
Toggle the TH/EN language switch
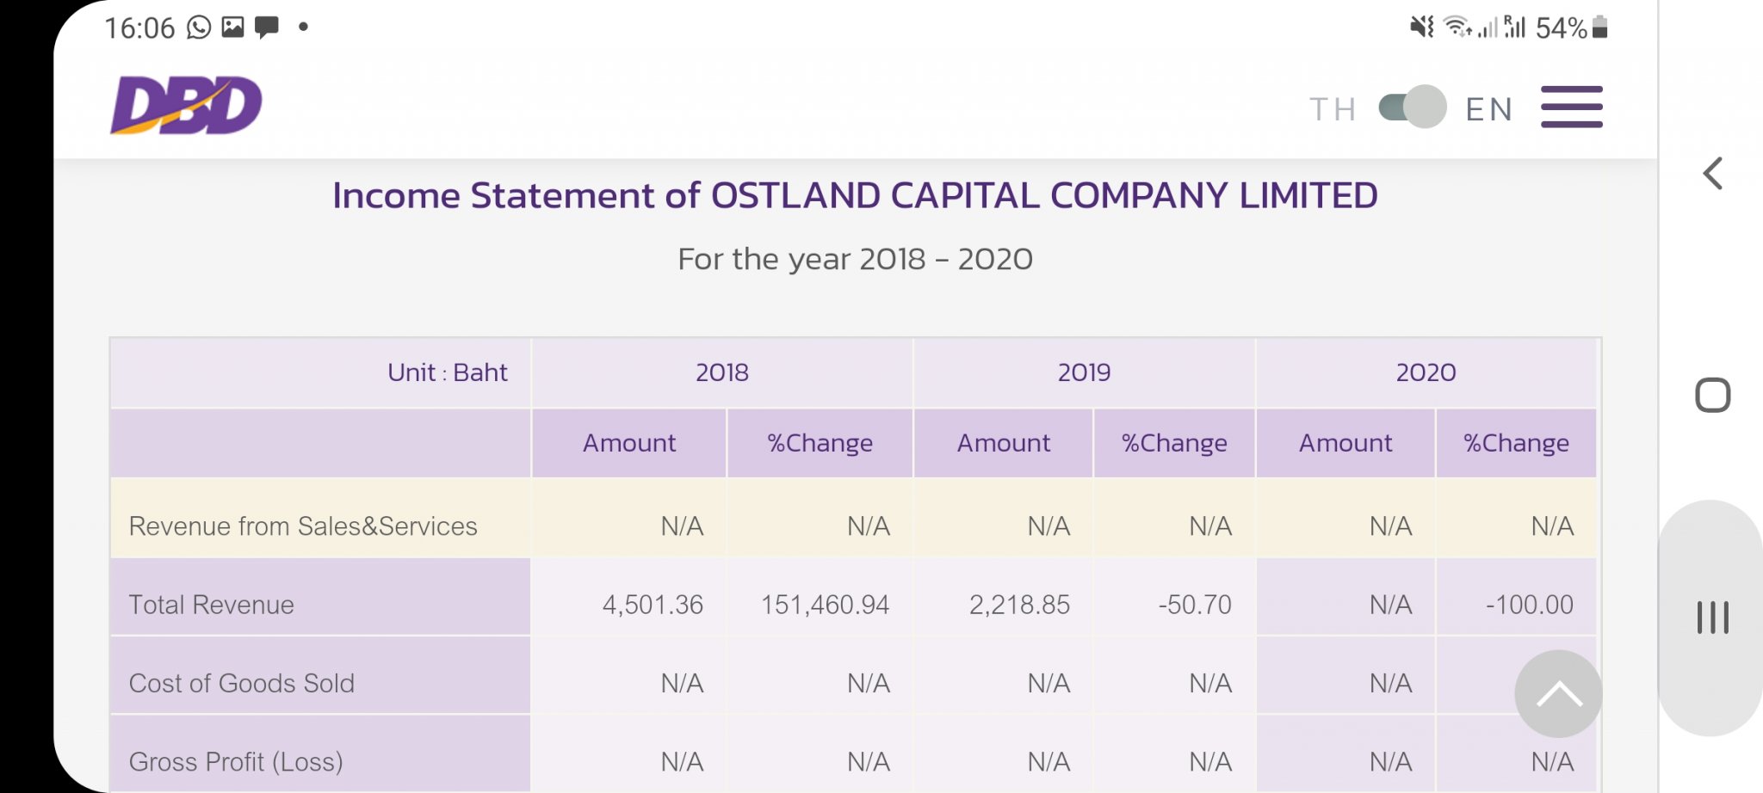1412,107
